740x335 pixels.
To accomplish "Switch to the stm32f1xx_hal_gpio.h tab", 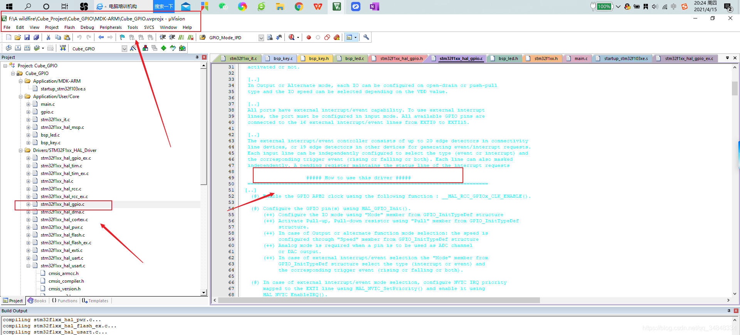I will (x=399, y=58).
